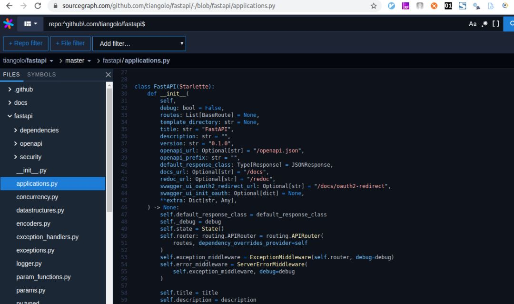Open purple RP browser extension
The image size is (514, 304).
point(405,6)
